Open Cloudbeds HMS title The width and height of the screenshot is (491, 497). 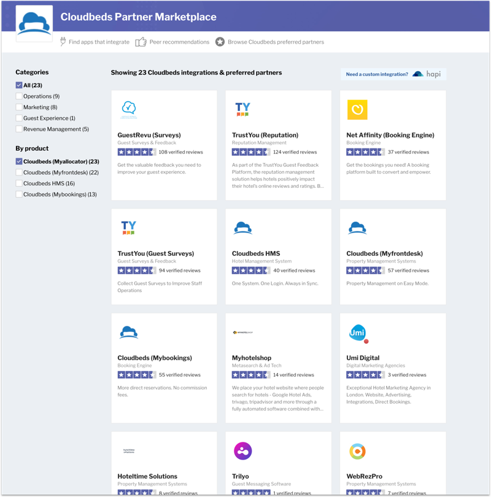click(256, 253)
